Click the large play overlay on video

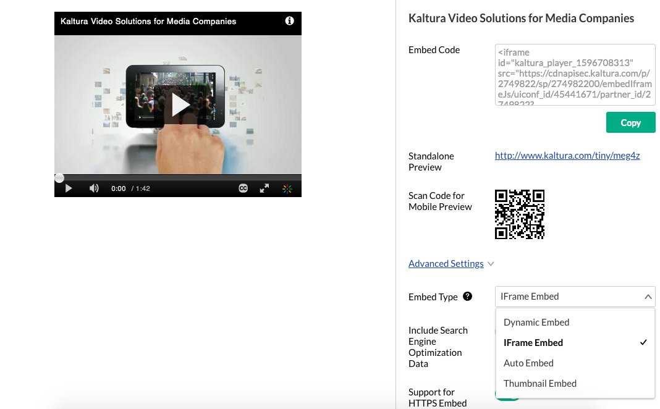pos(180,105)
